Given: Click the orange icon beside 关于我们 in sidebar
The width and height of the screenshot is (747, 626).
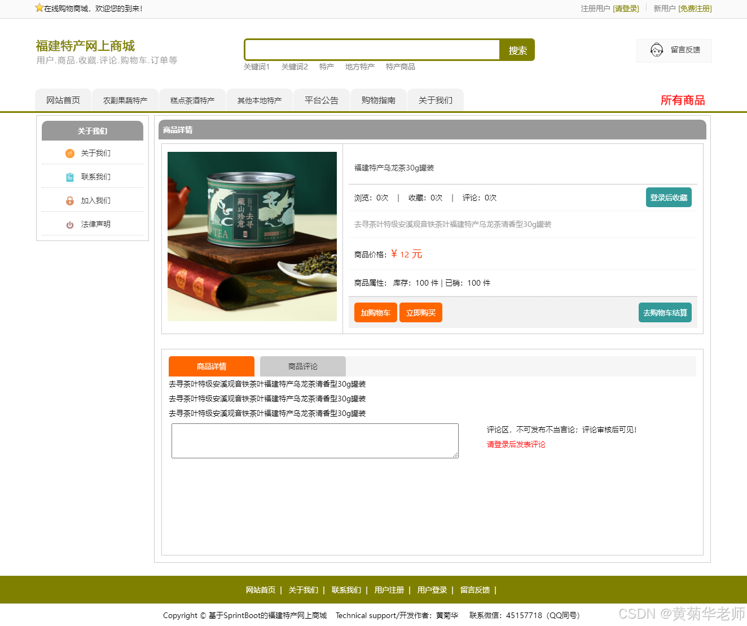Looking at the screenshot, I should pos(70,153).
